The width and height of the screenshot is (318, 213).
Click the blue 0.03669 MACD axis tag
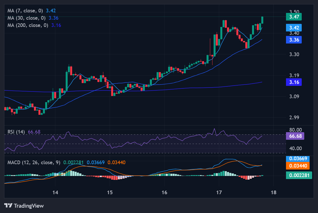click(297, 158)
